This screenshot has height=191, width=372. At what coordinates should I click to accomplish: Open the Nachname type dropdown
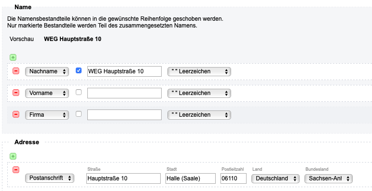pos(47,71)
